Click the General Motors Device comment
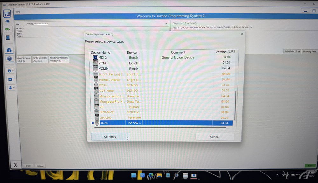 (178, 57)
